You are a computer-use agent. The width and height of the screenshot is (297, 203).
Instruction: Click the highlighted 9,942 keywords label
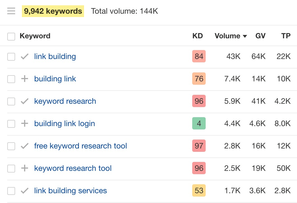pyautogui.click(x=53, y=11)
